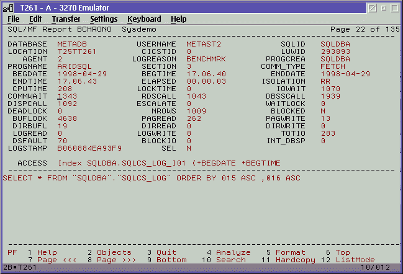Open the Settings menu
Image resolution: width=403 pixels, height=274 pixels.
pyautogui.click(x=104, y=19)
